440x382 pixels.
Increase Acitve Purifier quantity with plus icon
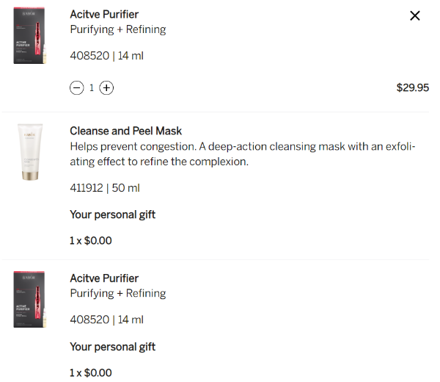tap(106, 88)
